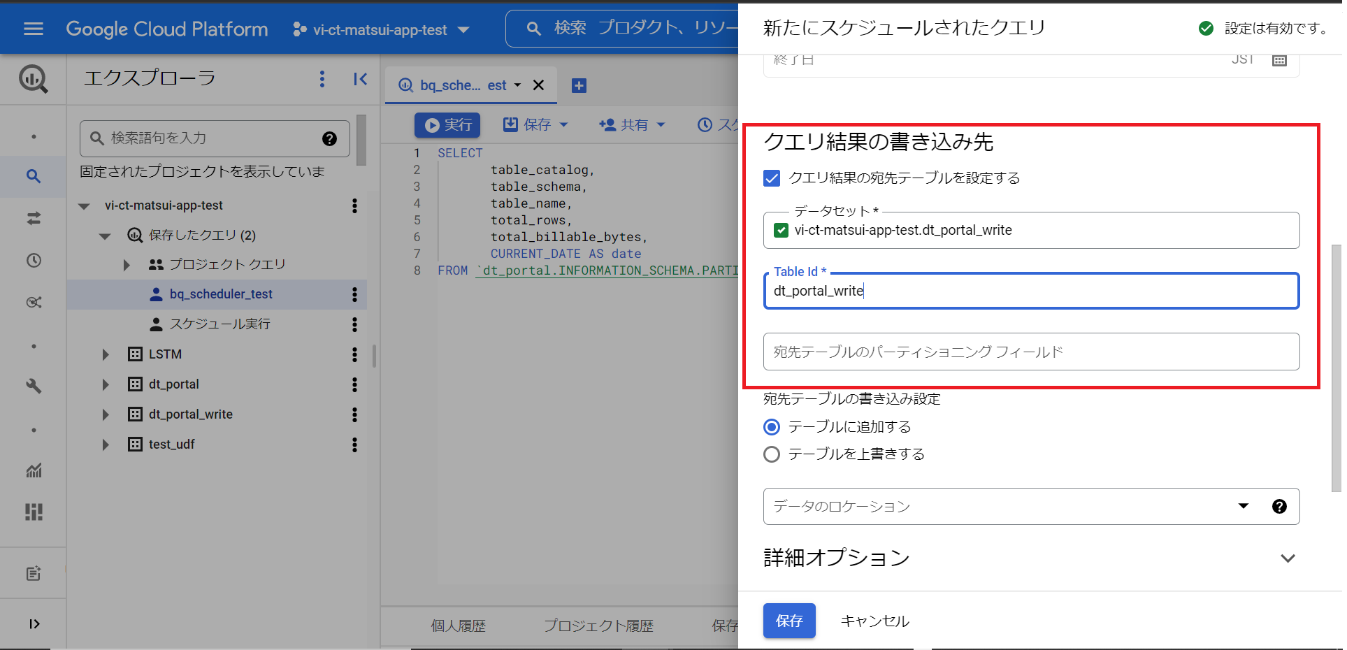Switch to プロジェクト履歴 tab
1347x650 pixels.
coord(598,626)
